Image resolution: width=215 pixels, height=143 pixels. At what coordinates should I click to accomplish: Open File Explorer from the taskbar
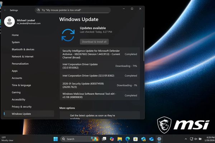120,139
